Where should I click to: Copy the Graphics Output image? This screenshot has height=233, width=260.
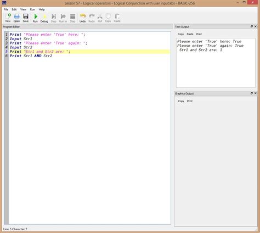pyautogui.click(x=181, y=101)
